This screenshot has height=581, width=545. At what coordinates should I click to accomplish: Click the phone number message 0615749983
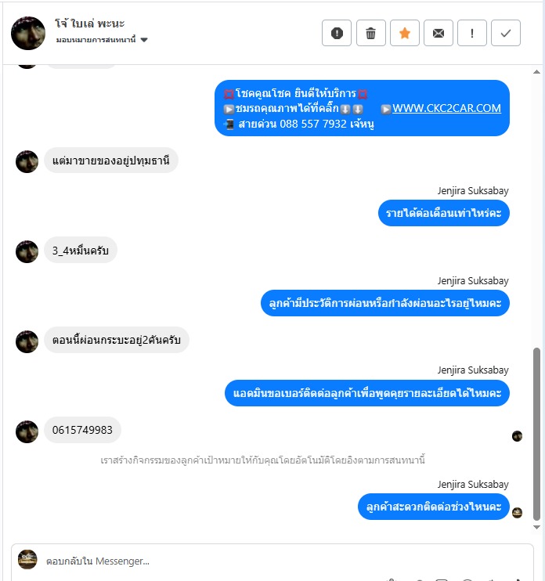pyautogui.click(x=82, y=430)
